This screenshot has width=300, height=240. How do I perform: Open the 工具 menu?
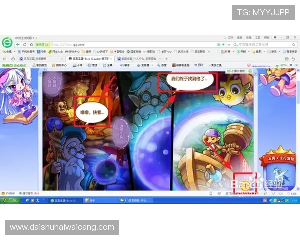258,38
